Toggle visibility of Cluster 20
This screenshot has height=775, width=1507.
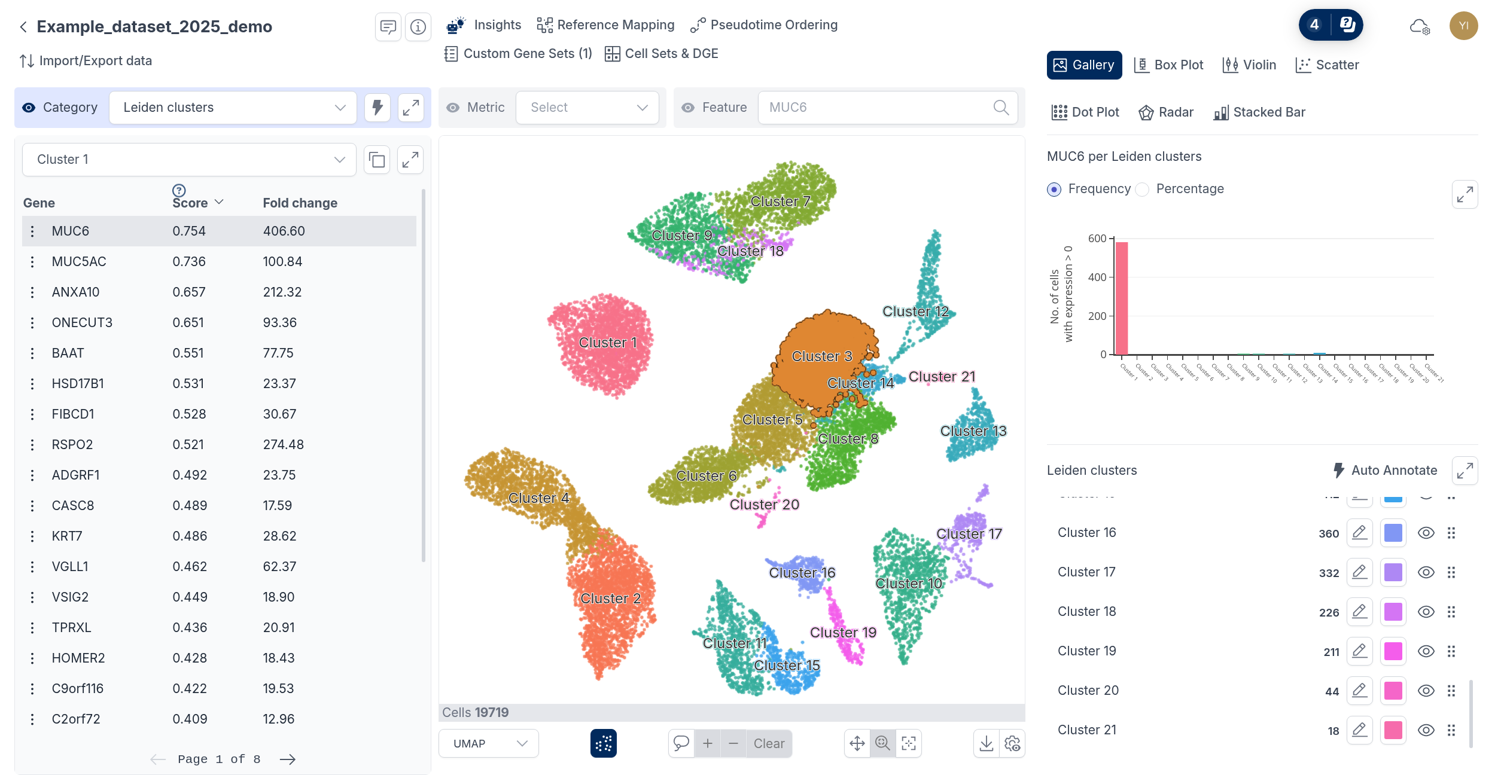point(1426,691)
